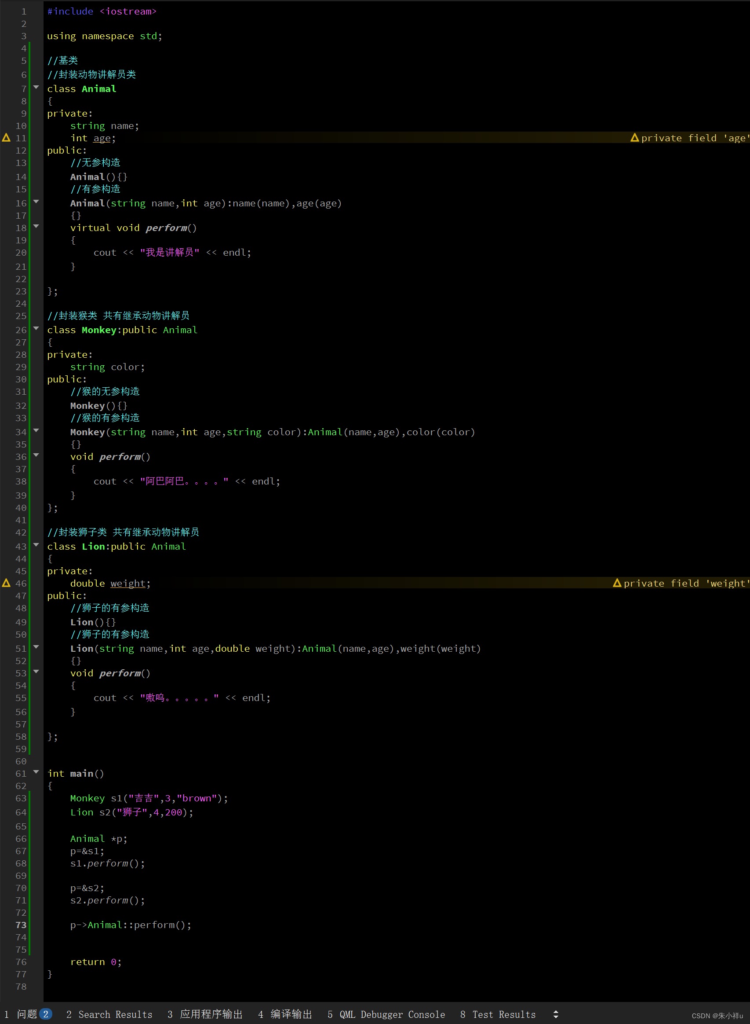Screen dimensions: 750x1024
Task: Collapse the Lion class code fold
Action: [36, 545]
